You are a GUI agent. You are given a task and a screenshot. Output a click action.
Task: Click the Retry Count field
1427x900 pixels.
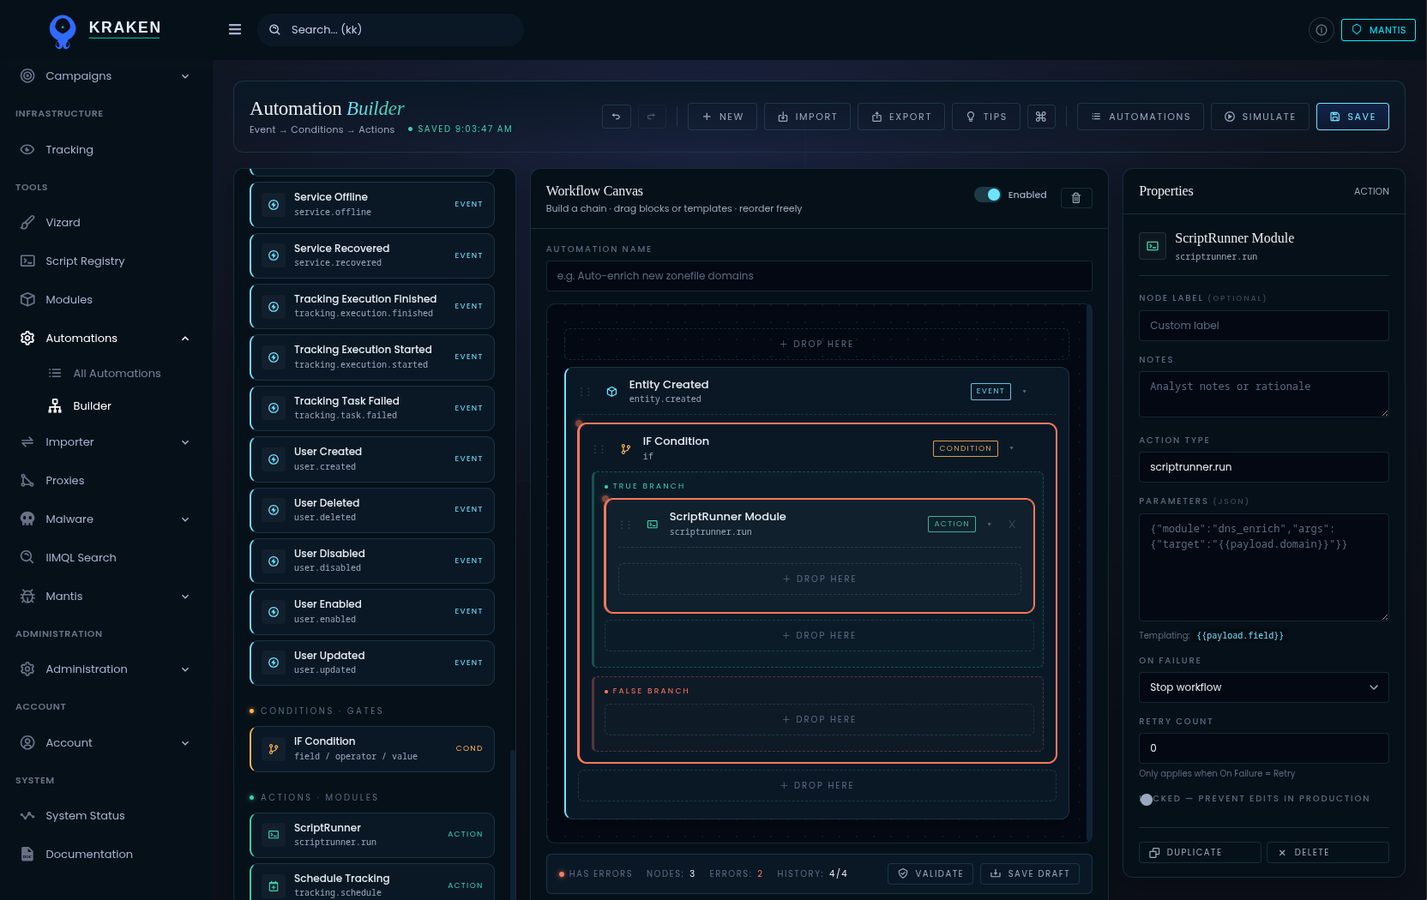click(1263, 748)
